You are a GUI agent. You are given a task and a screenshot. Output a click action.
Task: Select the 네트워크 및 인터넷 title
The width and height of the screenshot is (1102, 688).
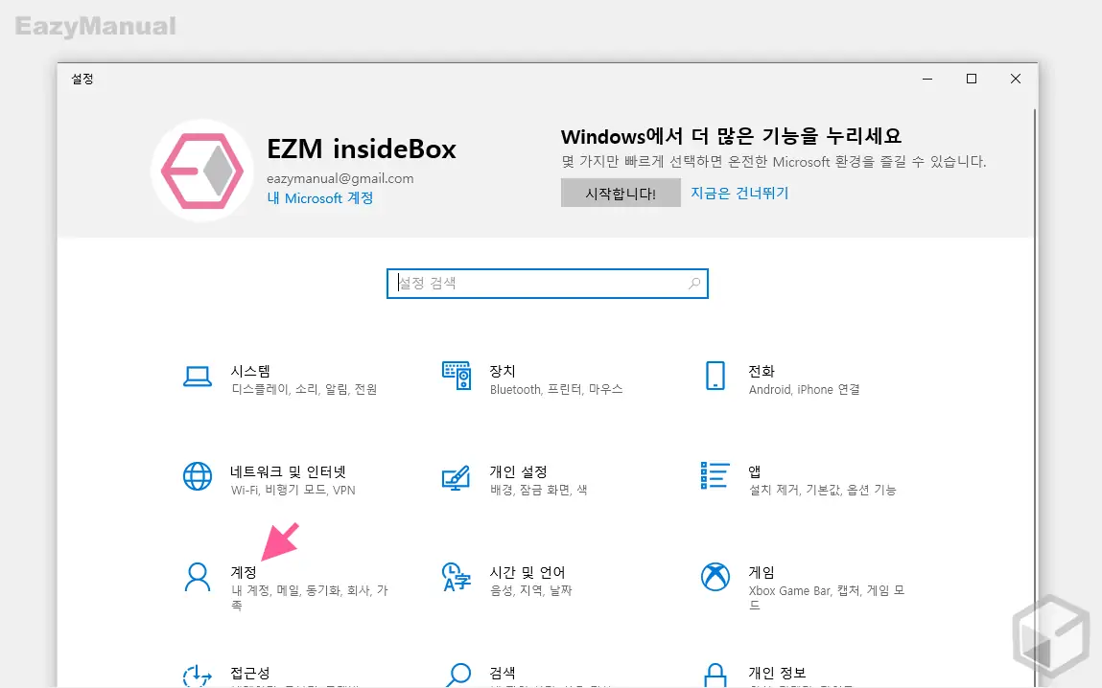[288, 471]
